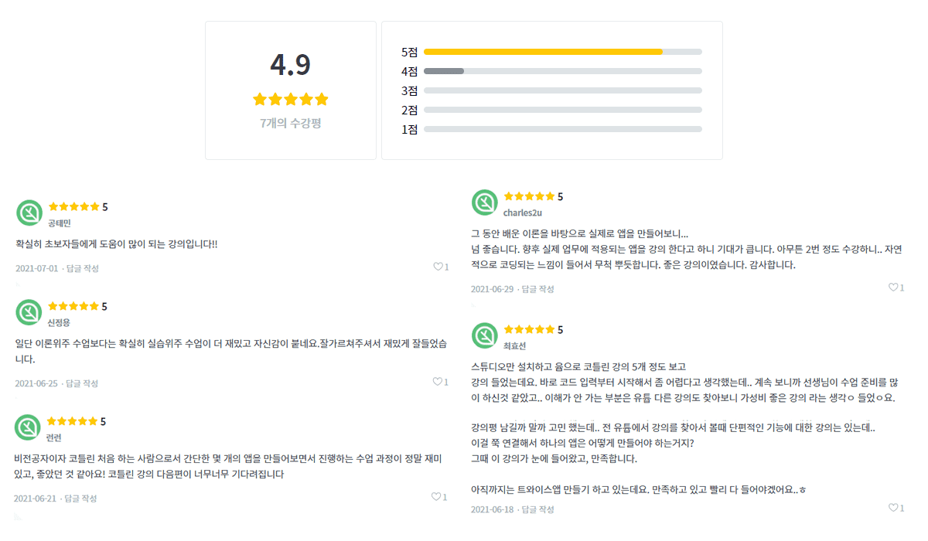Toggle heart like on charles2u's review
This screenshot has width=928, height=541.
[x=896, y=288]
